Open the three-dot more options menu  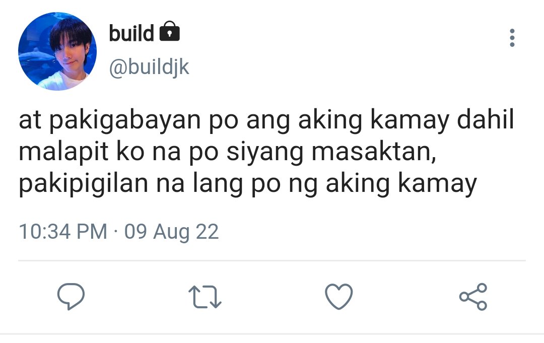(x=512, y=37)
